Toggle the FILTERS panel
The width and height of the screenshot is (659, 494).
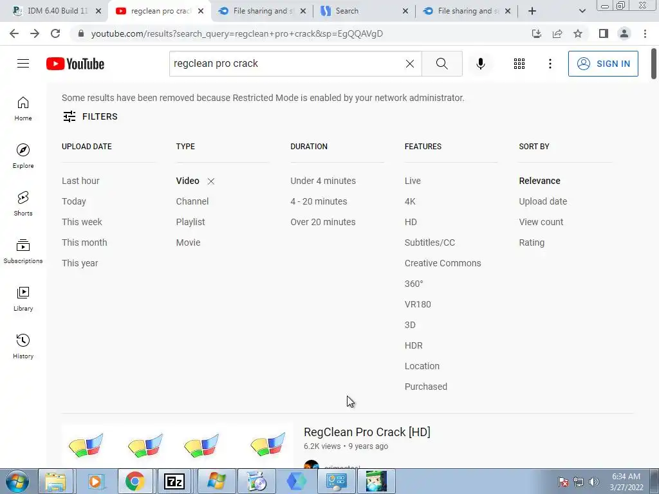[x=90, y=116]
